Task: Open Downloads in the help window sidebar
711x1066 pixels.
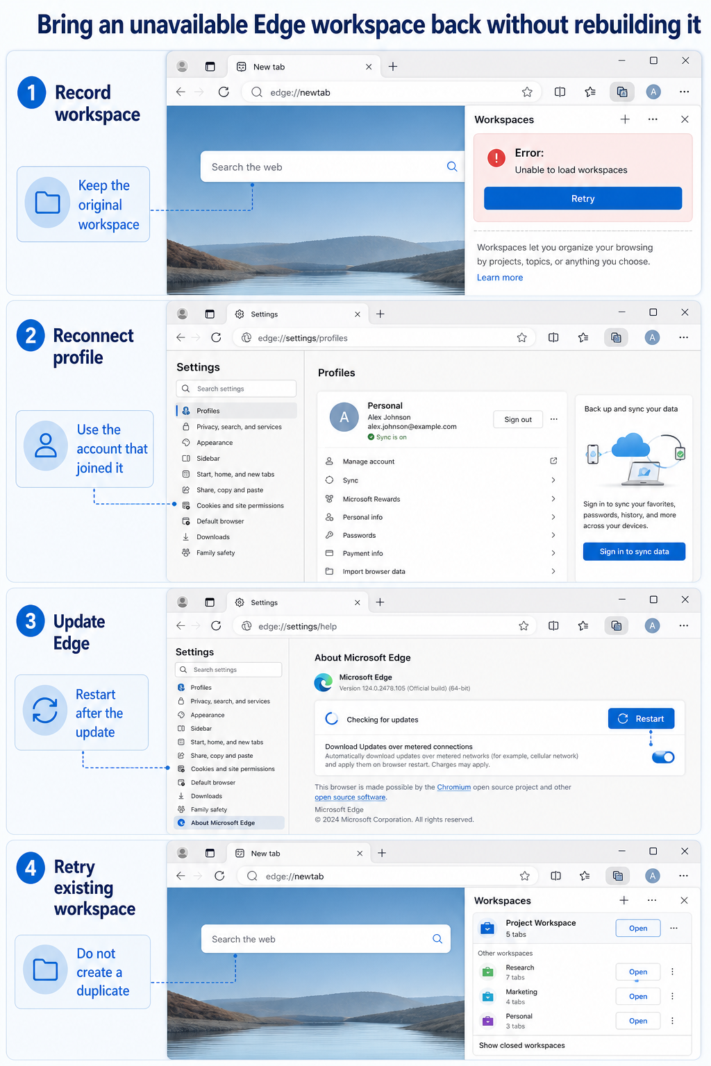Action: (x=229, y=796)
